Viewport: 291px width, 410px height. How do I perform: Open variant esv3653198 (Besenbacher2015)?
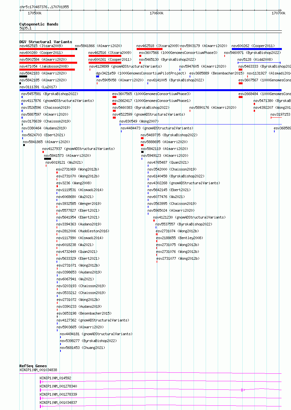click(84, 313)
